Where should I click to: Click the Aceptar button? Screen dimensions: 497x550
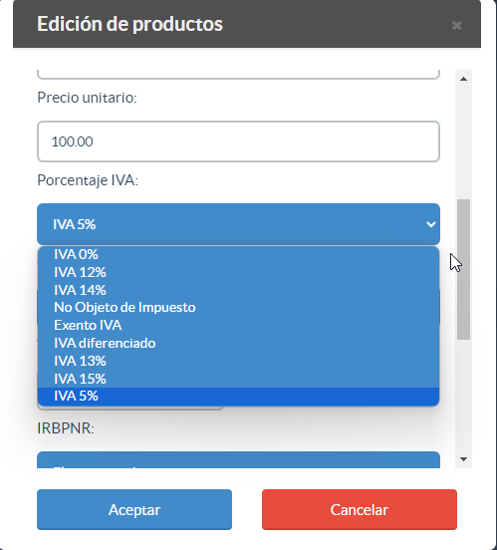coord(134,510)
